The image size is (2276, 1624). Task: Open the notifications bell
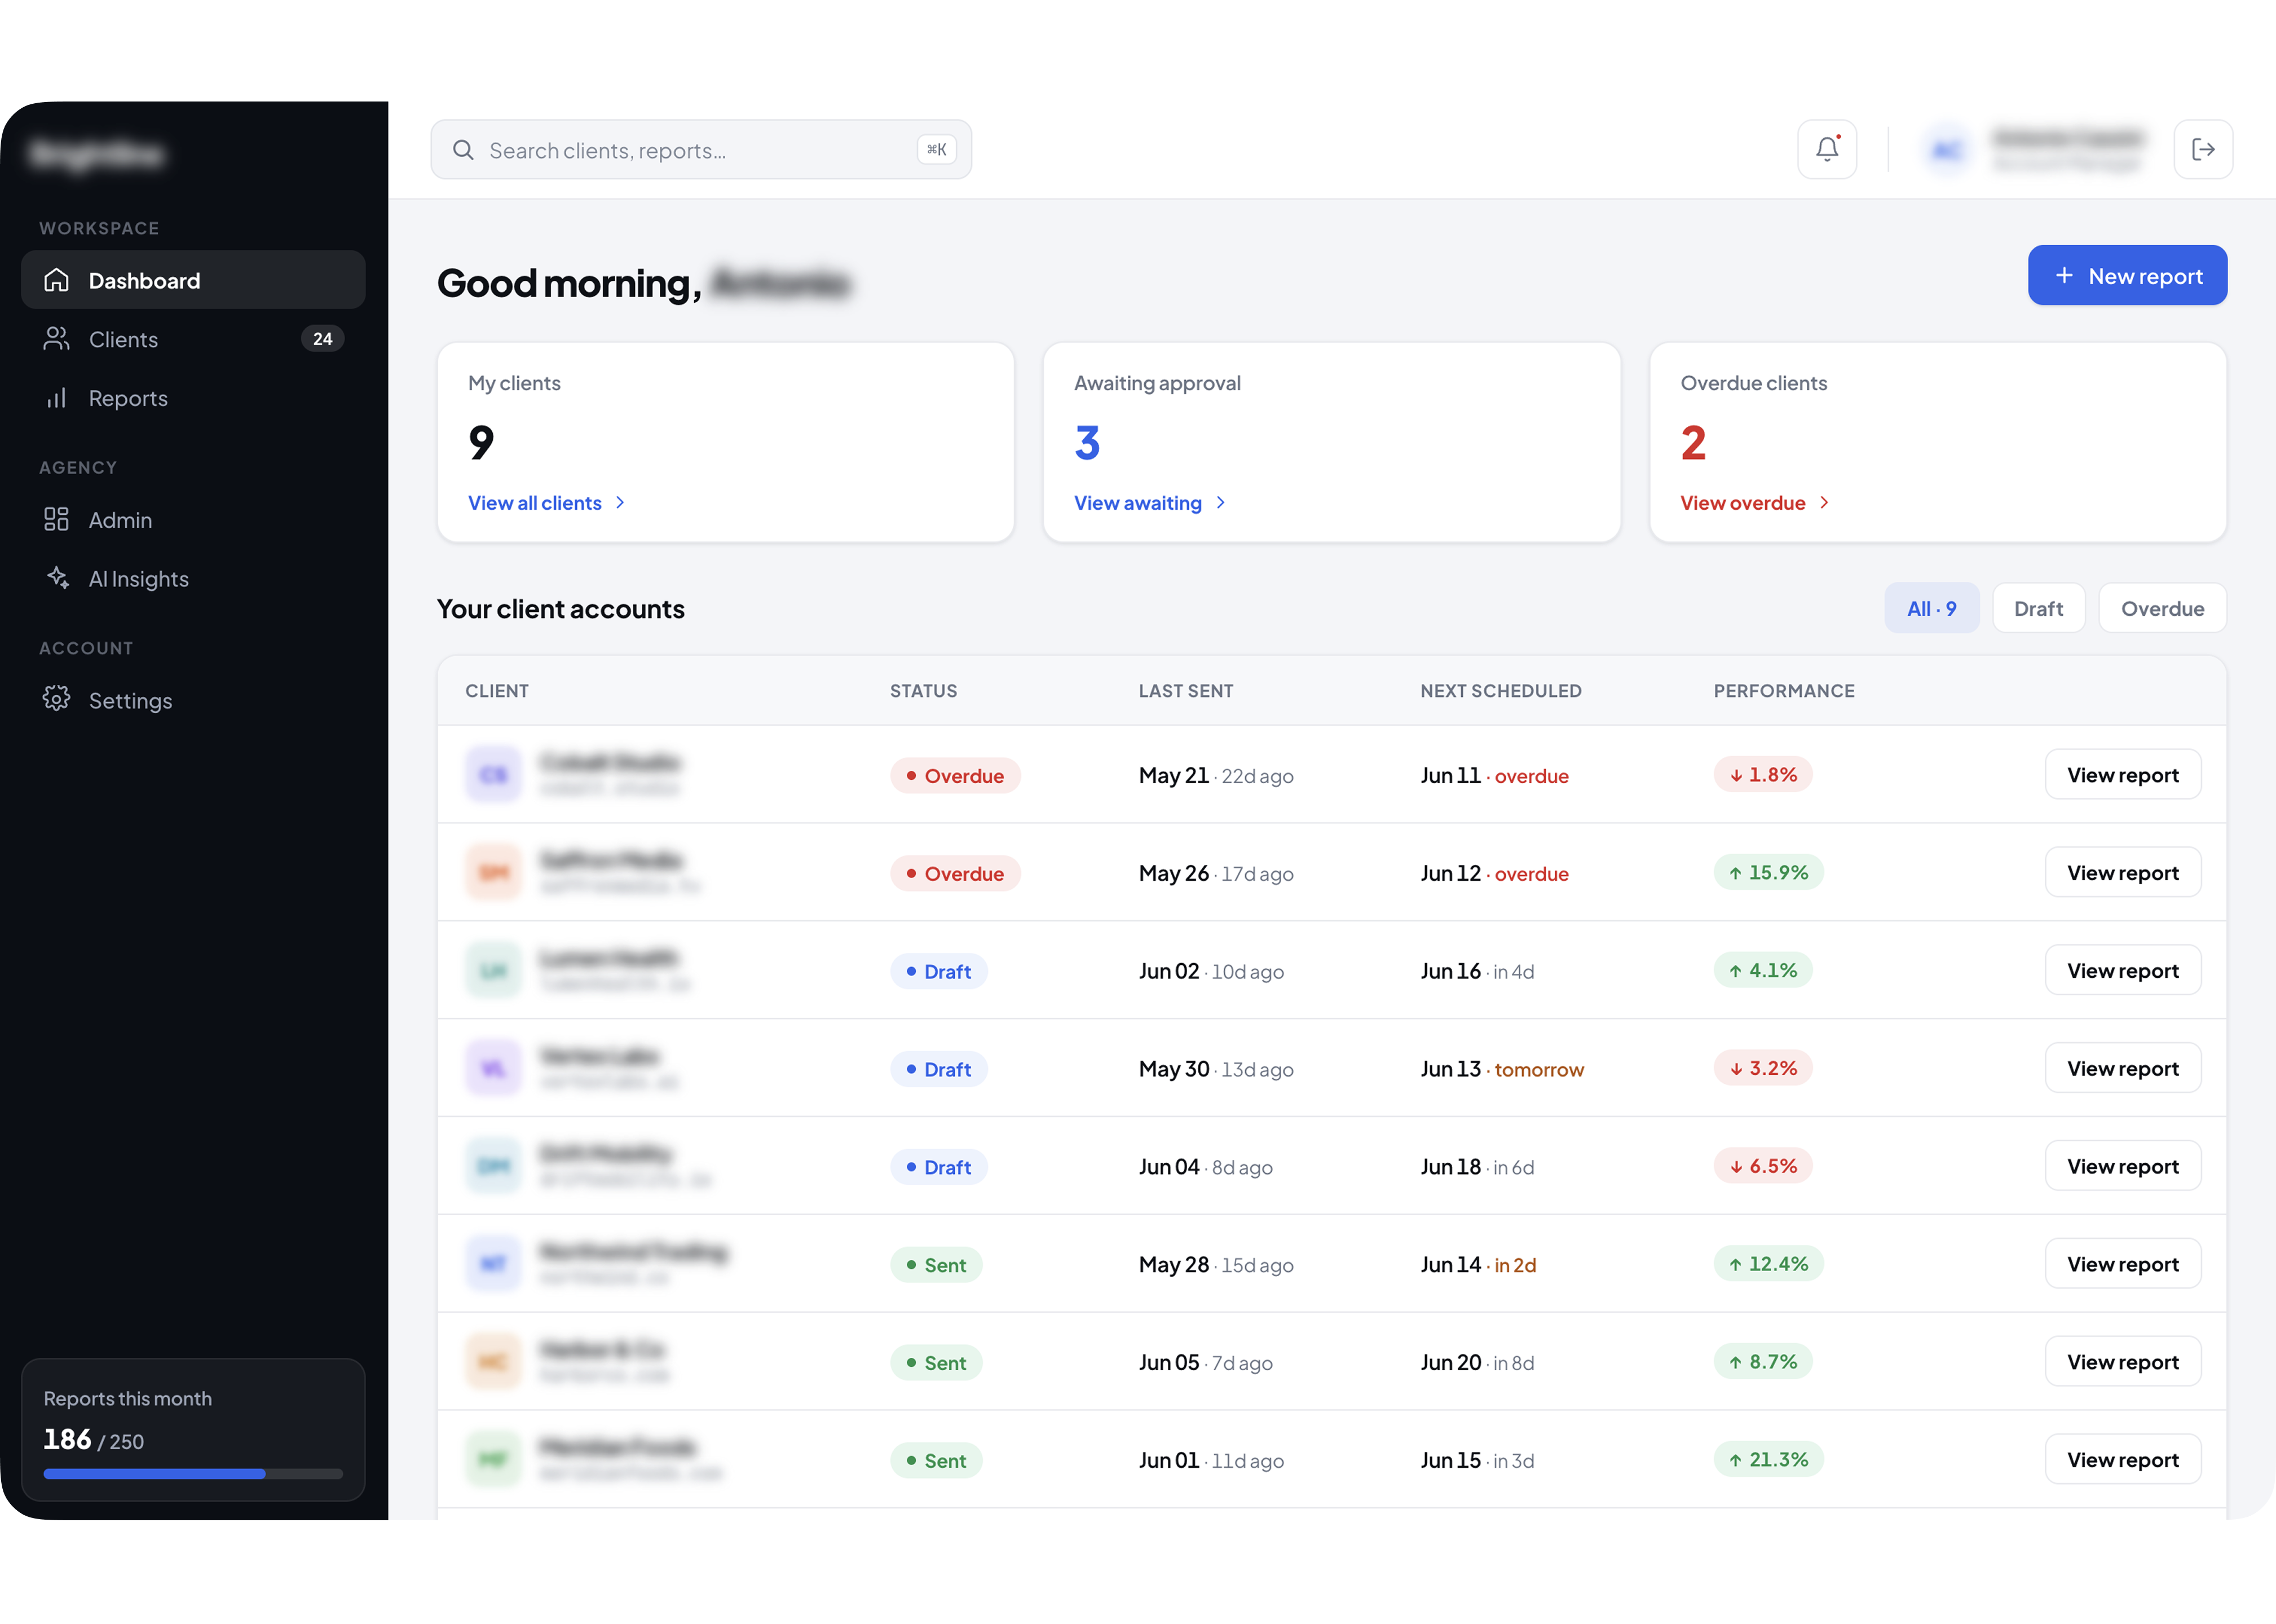[1827, 150]
